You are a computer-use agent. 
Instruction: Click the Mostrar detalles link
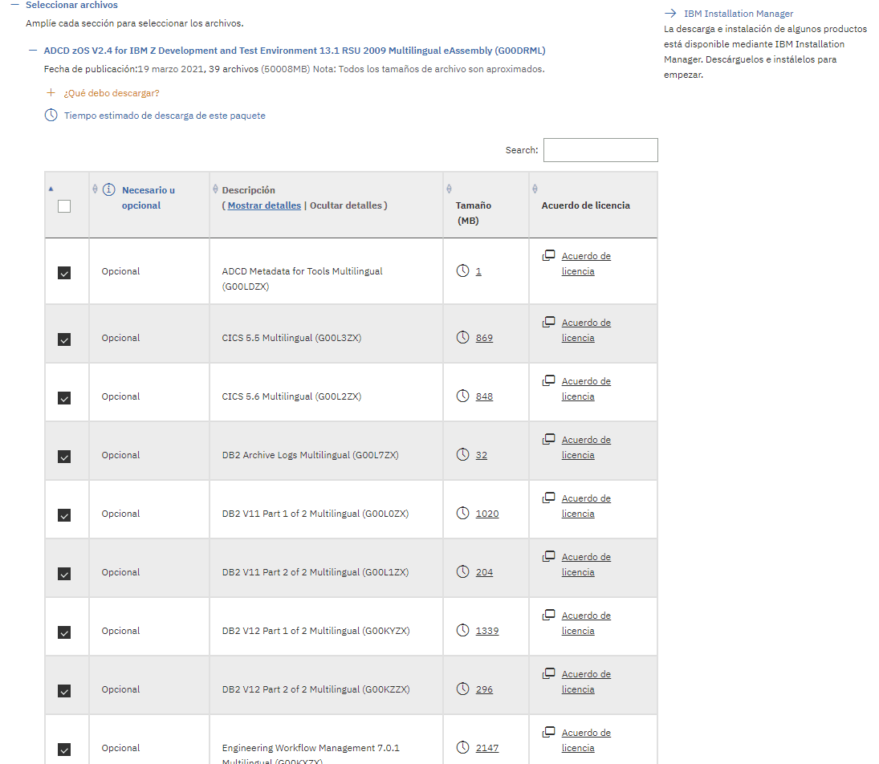click(x=264, y=205)
